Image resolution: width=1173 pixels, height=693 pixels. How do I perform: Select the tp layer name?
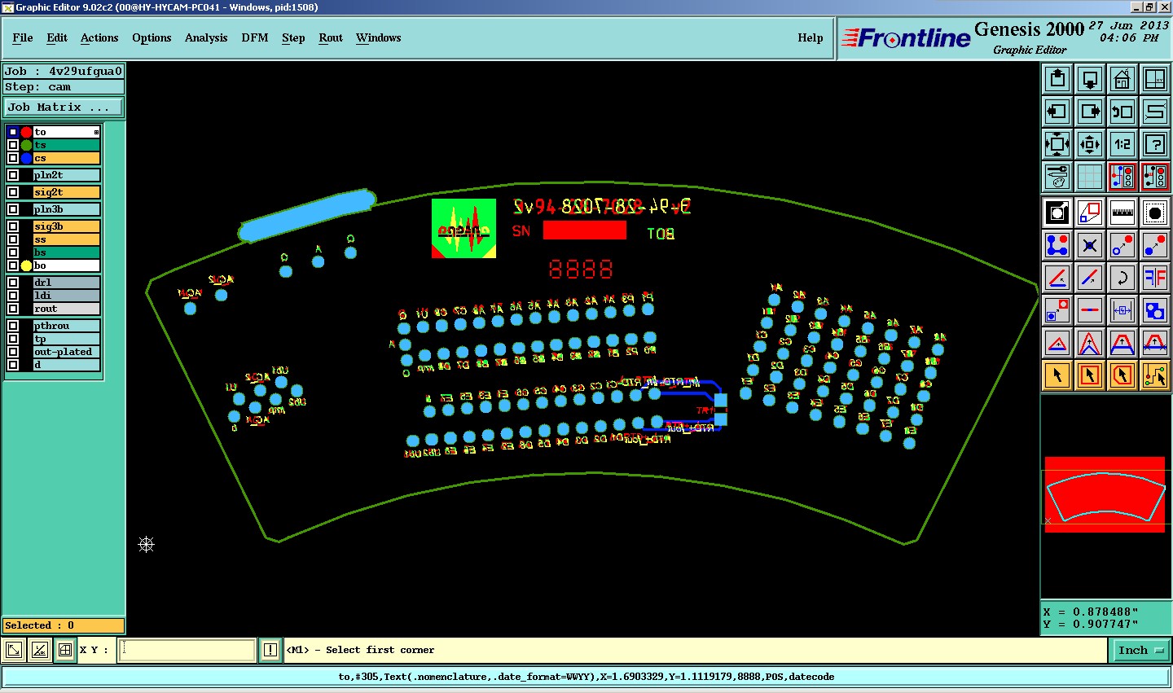66,339
